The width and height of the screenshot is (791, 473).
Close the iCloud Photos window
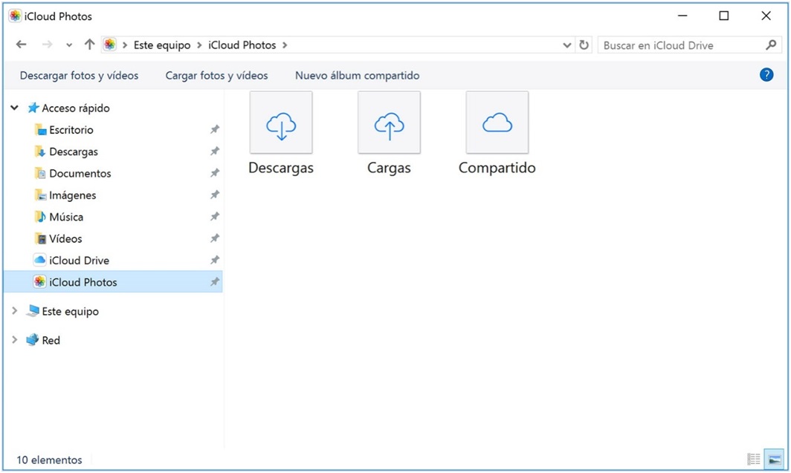click(x=766, y=16)
